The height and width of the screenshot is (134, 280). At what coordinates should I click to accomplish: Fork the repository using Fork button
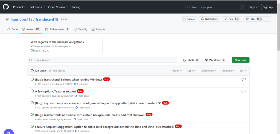231,19
